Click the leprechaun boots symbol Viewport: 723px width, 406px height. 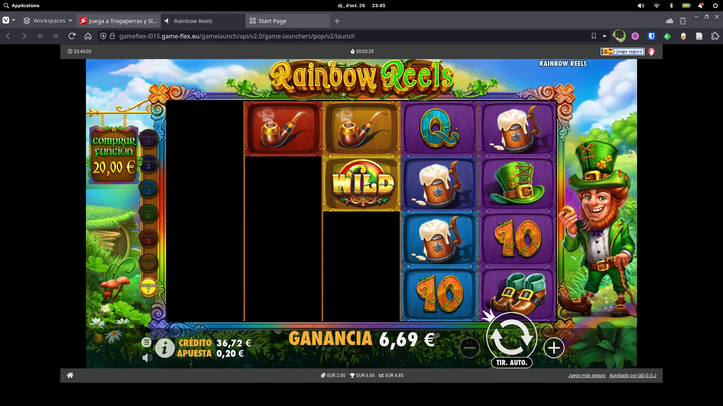point(518,294)
